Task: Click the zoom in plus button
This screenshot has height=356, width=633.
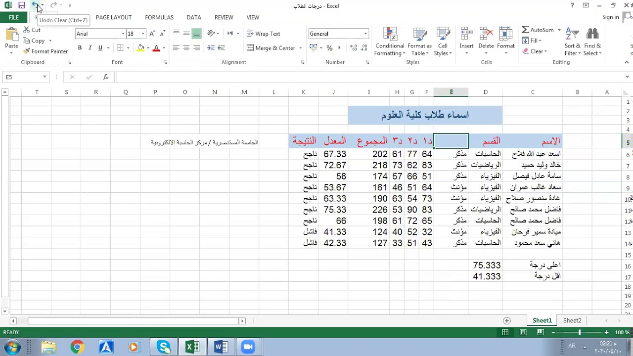Action: [606, 333]
